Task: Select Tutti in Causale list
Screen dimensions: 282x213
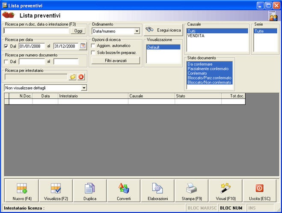Action: tap(217, 31)
